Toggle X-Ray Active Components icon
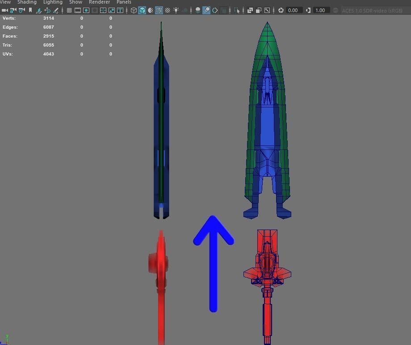411x345 pixels. click(259, 10)
